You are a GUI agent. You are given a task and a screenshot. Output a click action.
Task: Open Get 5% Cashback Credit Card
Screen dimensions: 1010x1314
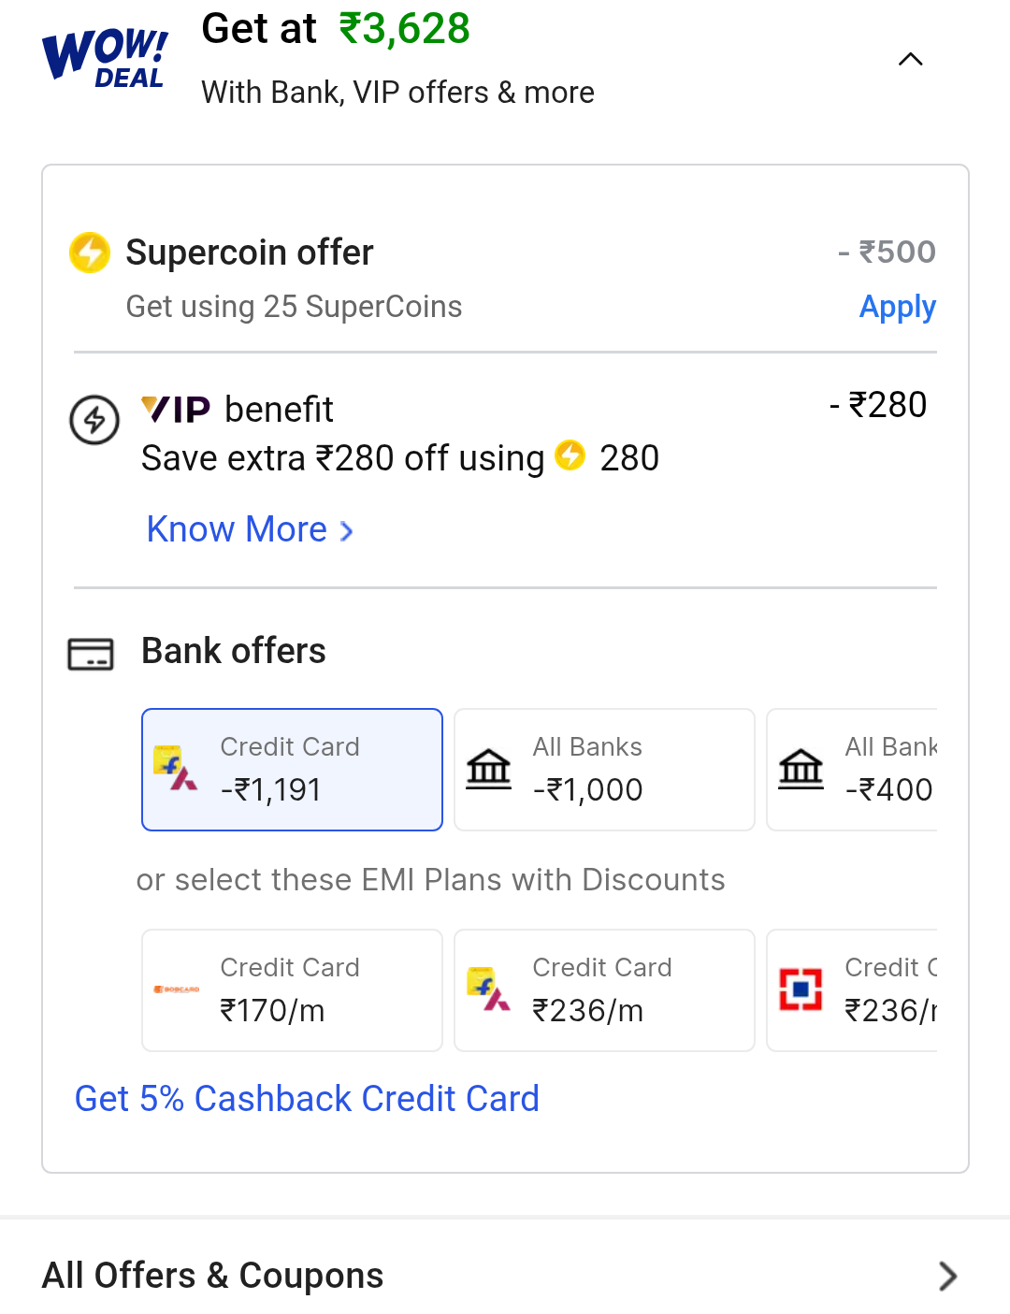[307, 1098]
